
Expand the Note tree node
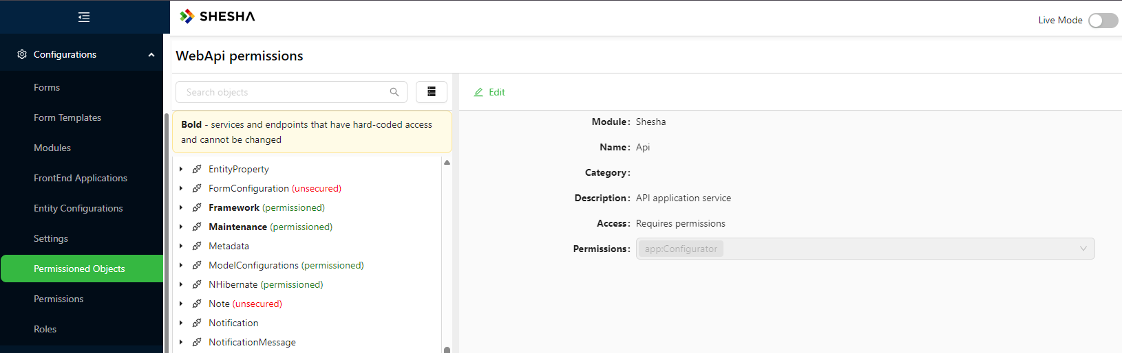tap(181, 304)
